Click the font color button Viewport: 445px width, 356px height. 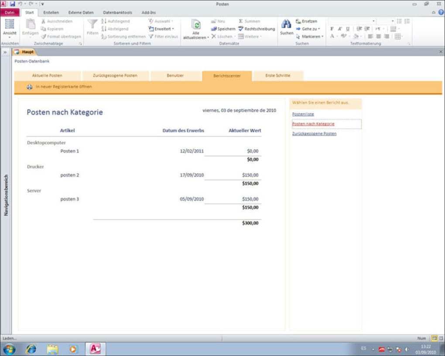pyautogui.click(x=332, y=37)
